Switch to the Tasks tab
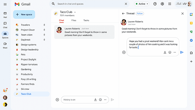 tap(86, 20)
